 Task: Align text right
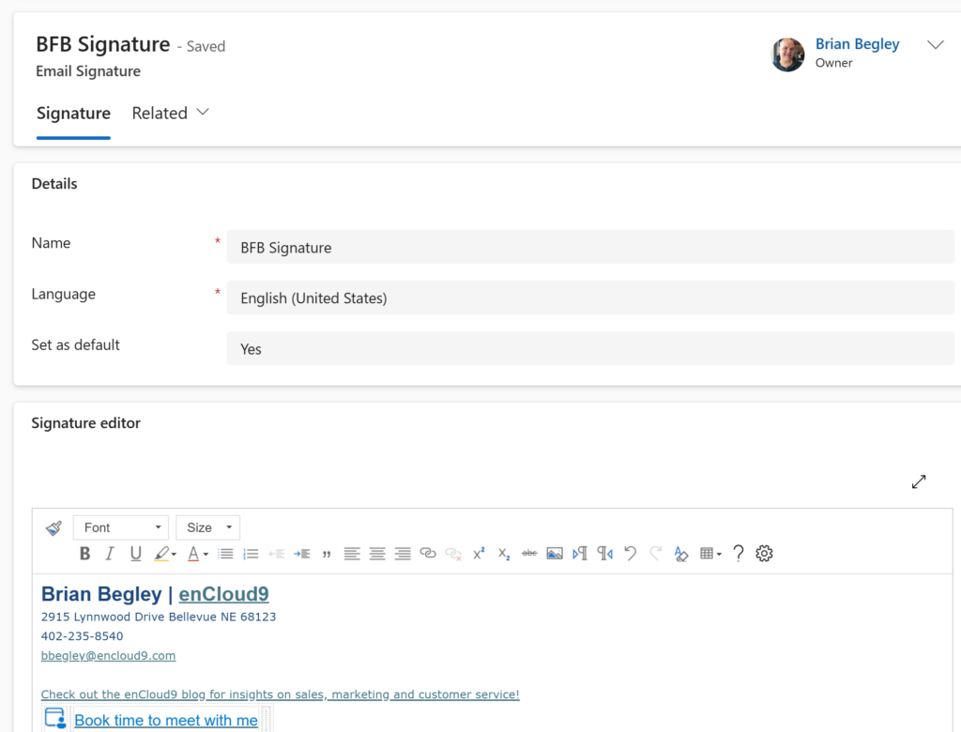coord(403,554)
